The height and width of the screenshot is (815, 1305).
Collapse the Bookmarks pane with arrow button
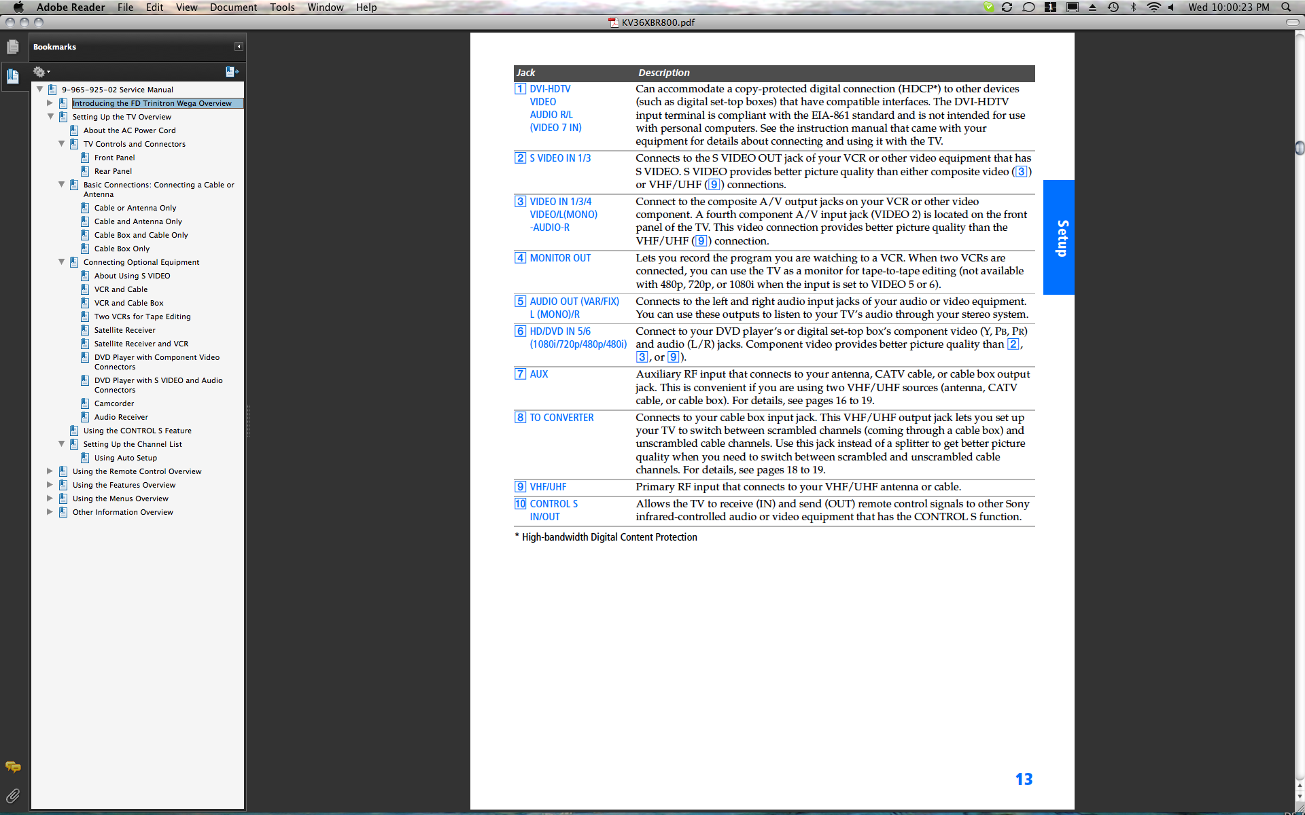tap(239, 47)
